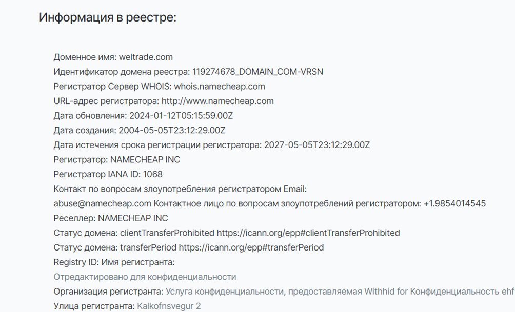Screen dimensions: 515x312
Task: Open the icann.org transferPeriod status link
Action: click(x=251, y=247)
